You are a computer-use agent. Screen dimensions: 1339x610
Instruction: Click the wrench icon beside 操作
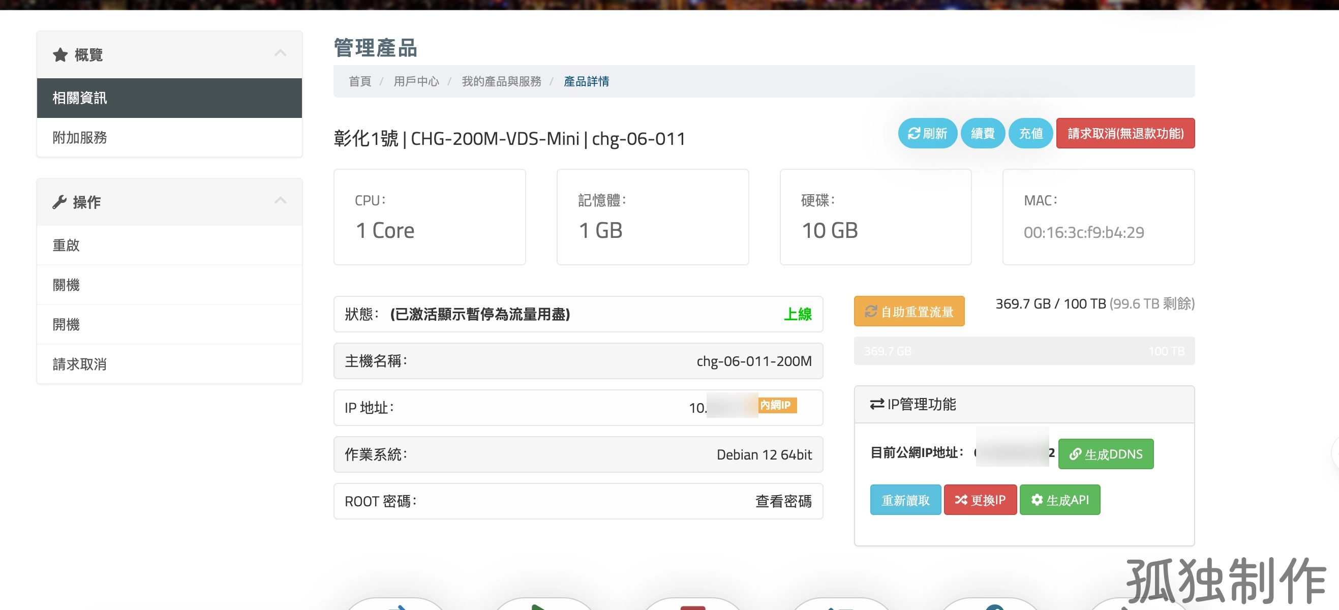coord(60,202)
